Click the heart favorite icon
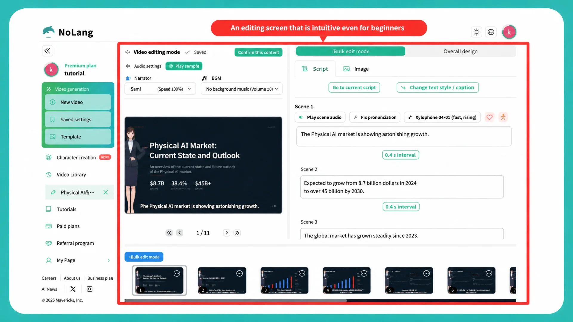Image resolution: width=573 pixels, height=322 pixels. (489, 117)
